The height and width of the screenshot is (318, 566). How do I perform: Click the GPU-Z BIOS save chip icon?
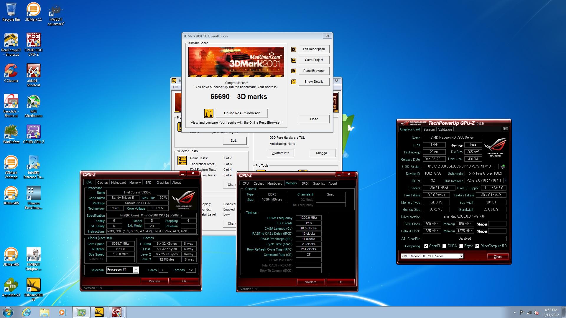[503, 166]
